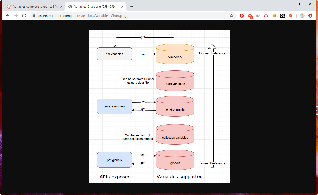This screenshot has height=195, width=318.
Task: Open the red cloud storage extension
Action: click(266, 16)
